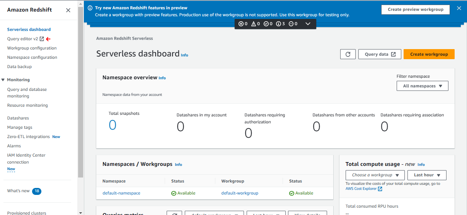This screenshot has height=215, width=467.
Task: Click the Workgroup column header
Action: pos(233,181)
